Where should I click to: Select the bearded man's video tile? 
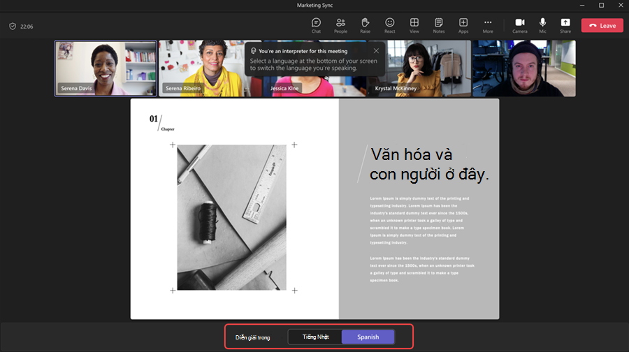tap(524, 68)
